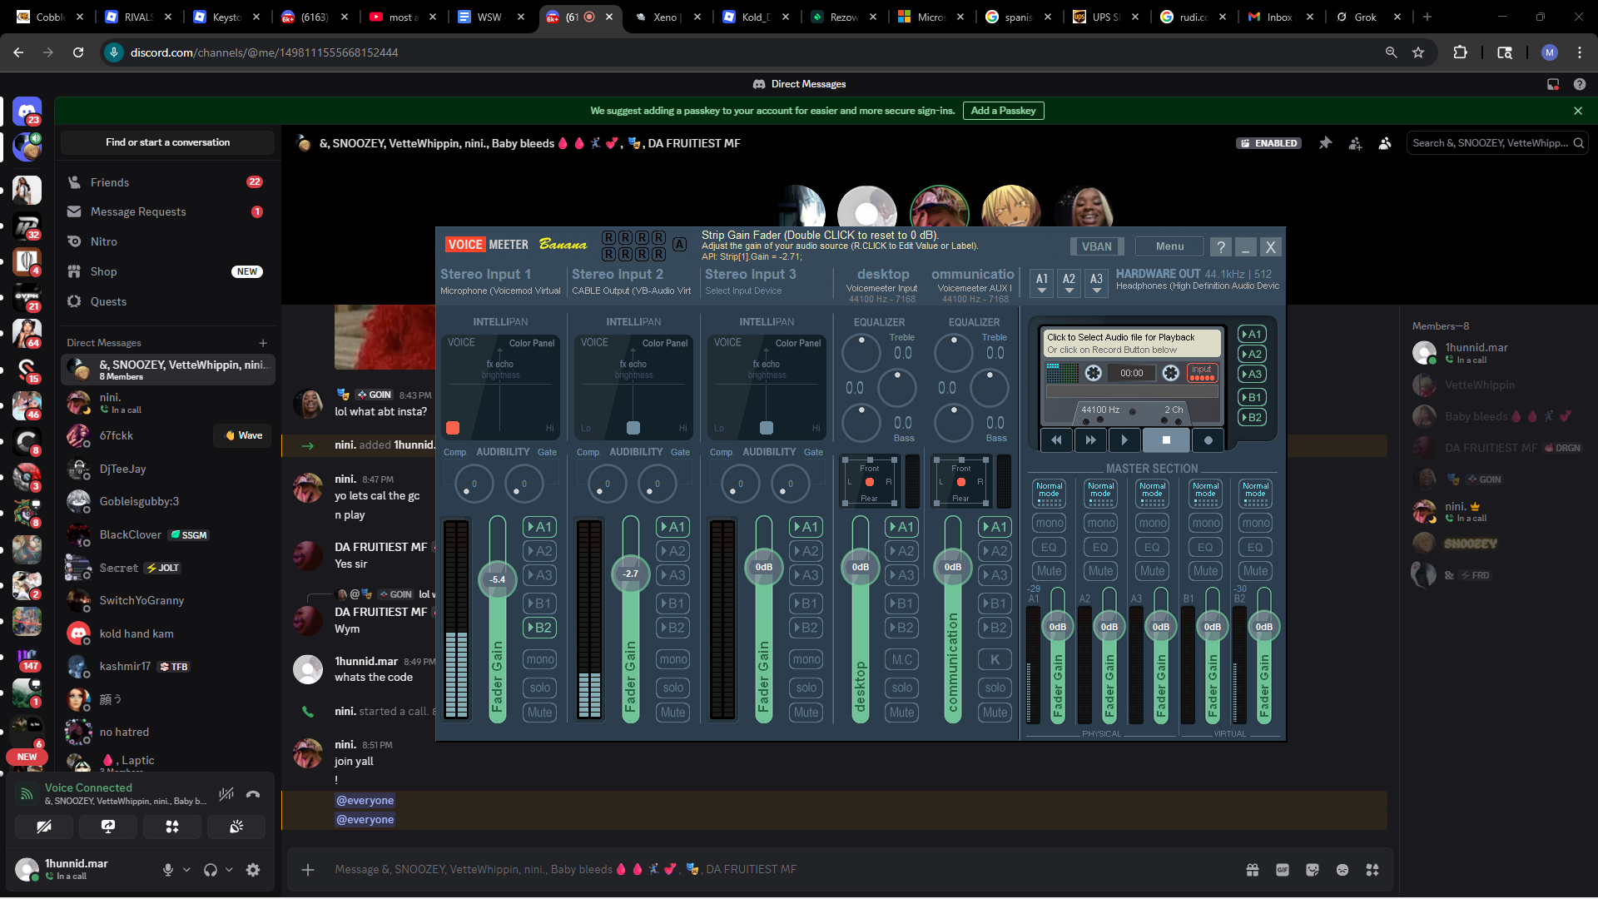This screenshot has width=1598, height=899.
Task: Open the Chrome extensions menu
Action: coord(1460,52)
